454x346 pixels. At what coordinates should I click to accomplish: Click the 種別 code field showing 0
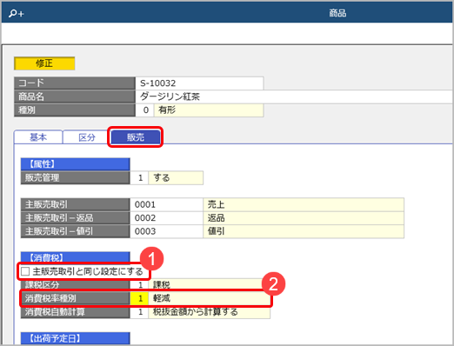click(145, 110)
